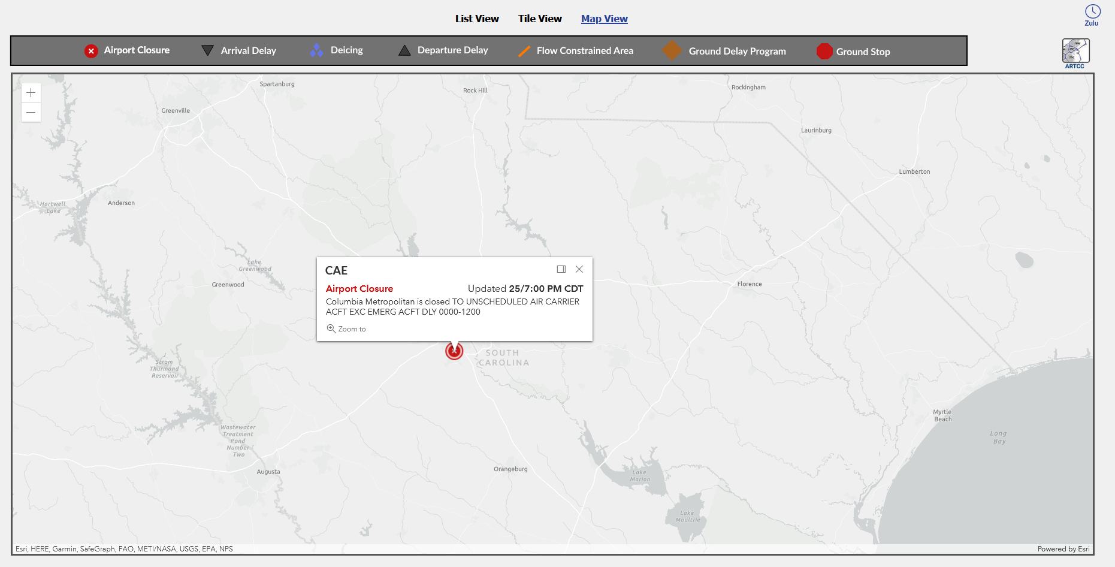Click the Rock Hill map label
1115x567 pixels.
(x=475, y=91)
